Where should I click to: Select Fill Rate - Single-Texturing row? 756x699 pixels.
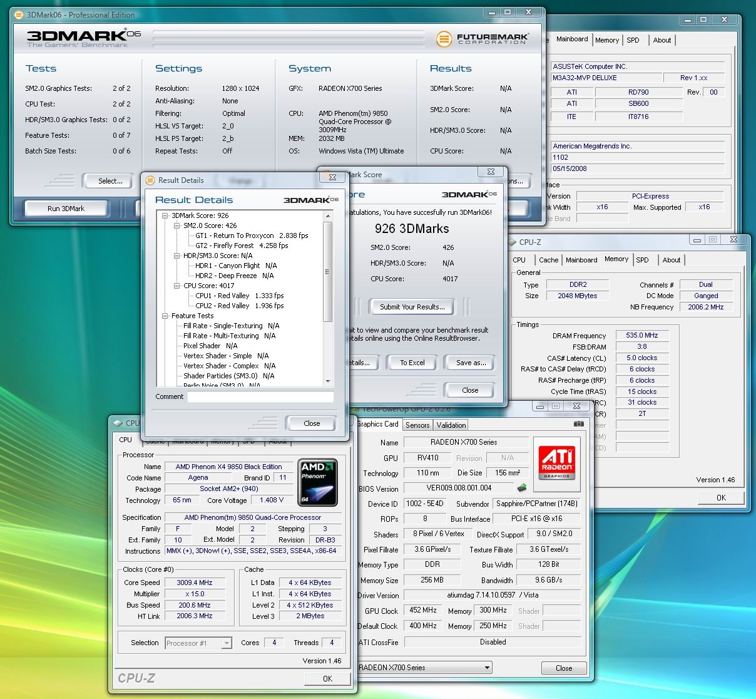point(231,326)
